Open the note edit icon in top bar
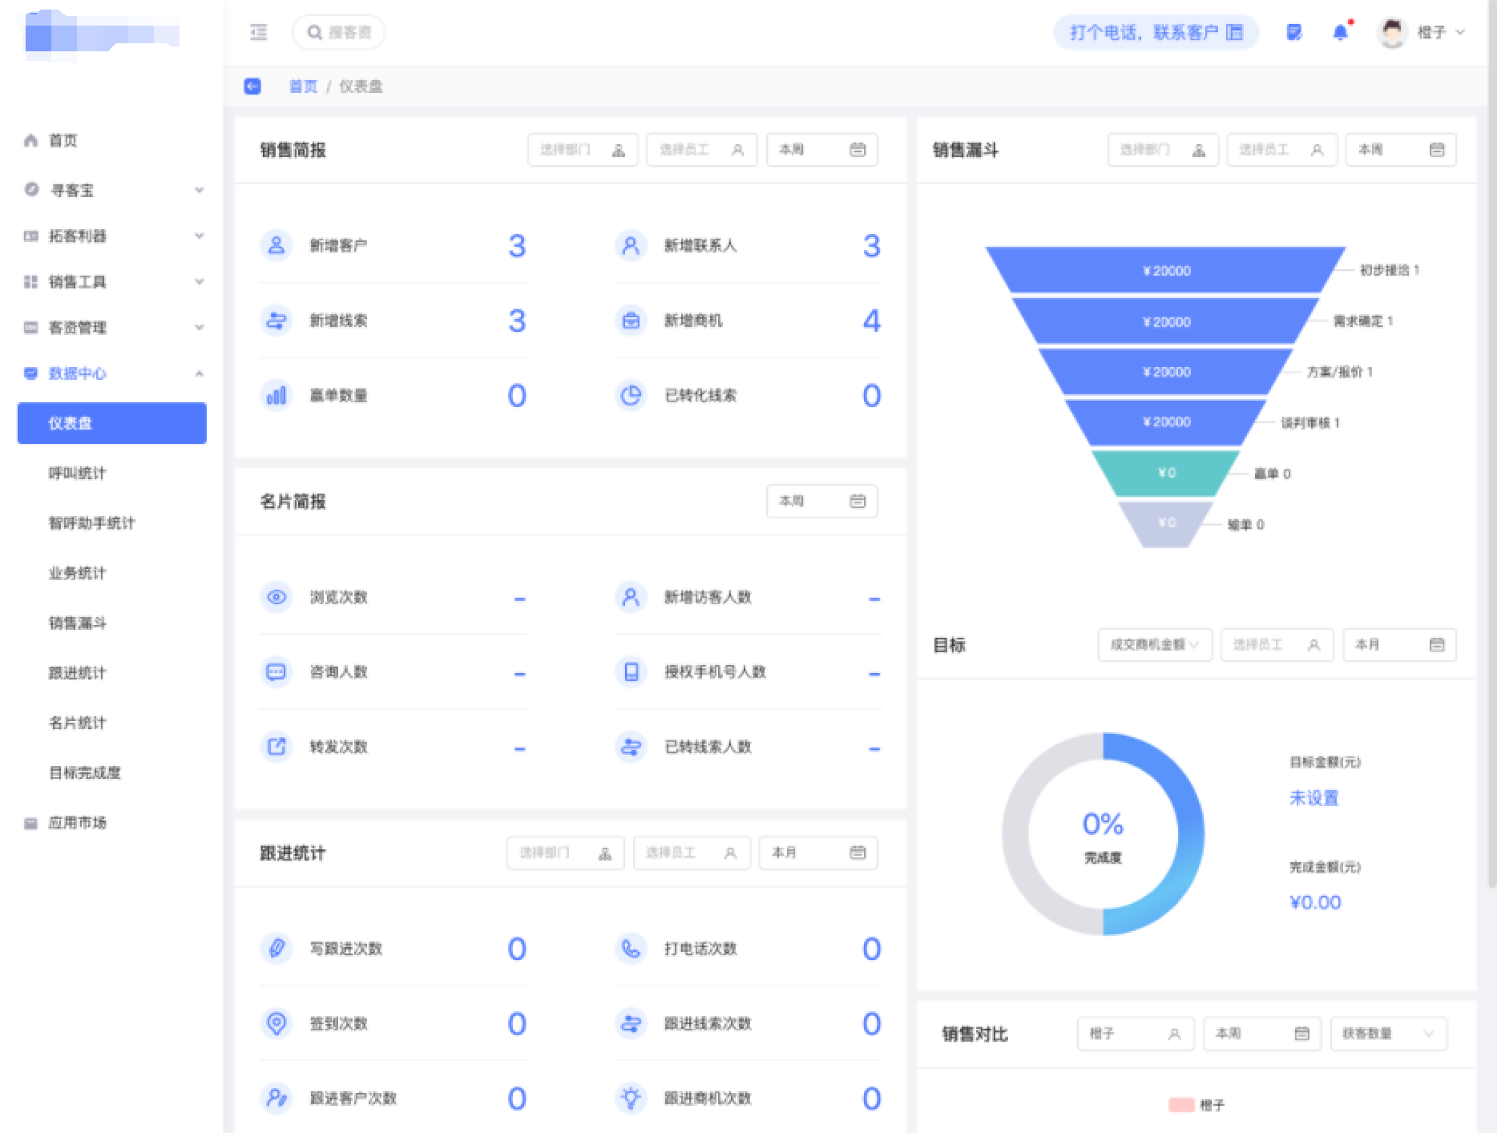This screenshot has width=1497, height=1133. [x=1294, y=32]
